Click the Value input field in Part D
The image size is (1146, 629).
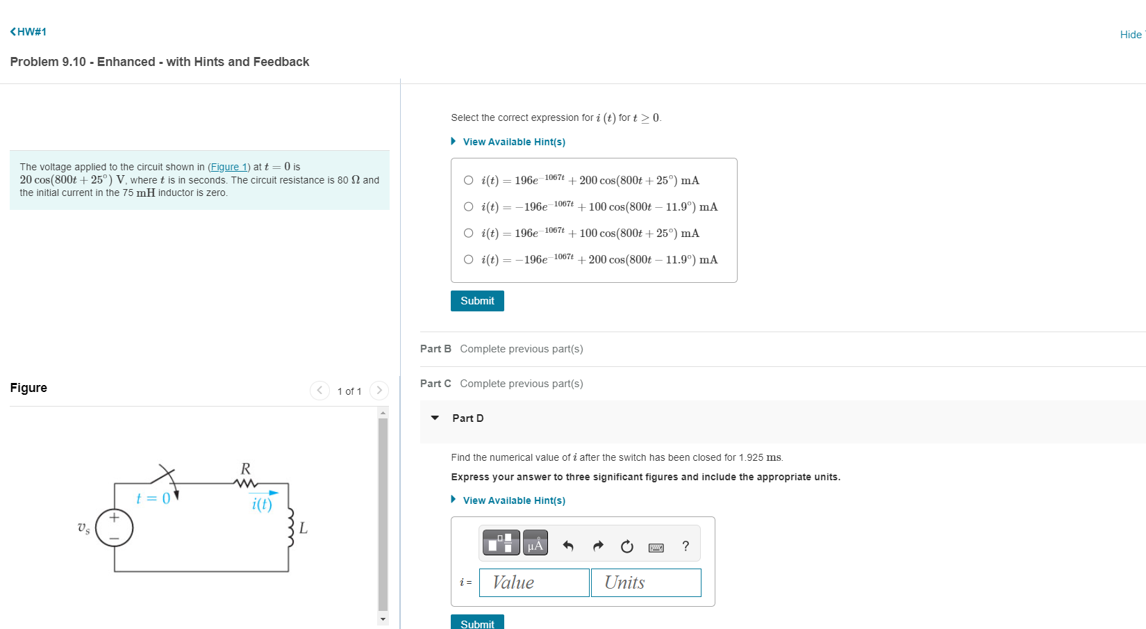click(533, 582)
